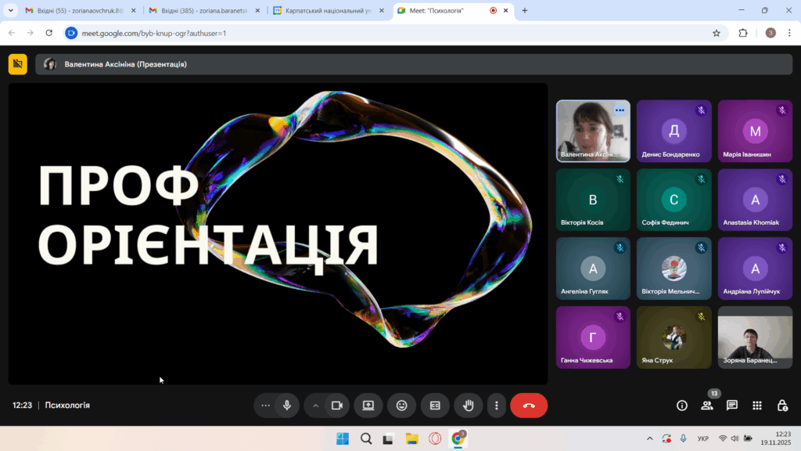Expand video settings arrow beside the camera
Screen dimensions: 801x451
click(x=316, y=406)
